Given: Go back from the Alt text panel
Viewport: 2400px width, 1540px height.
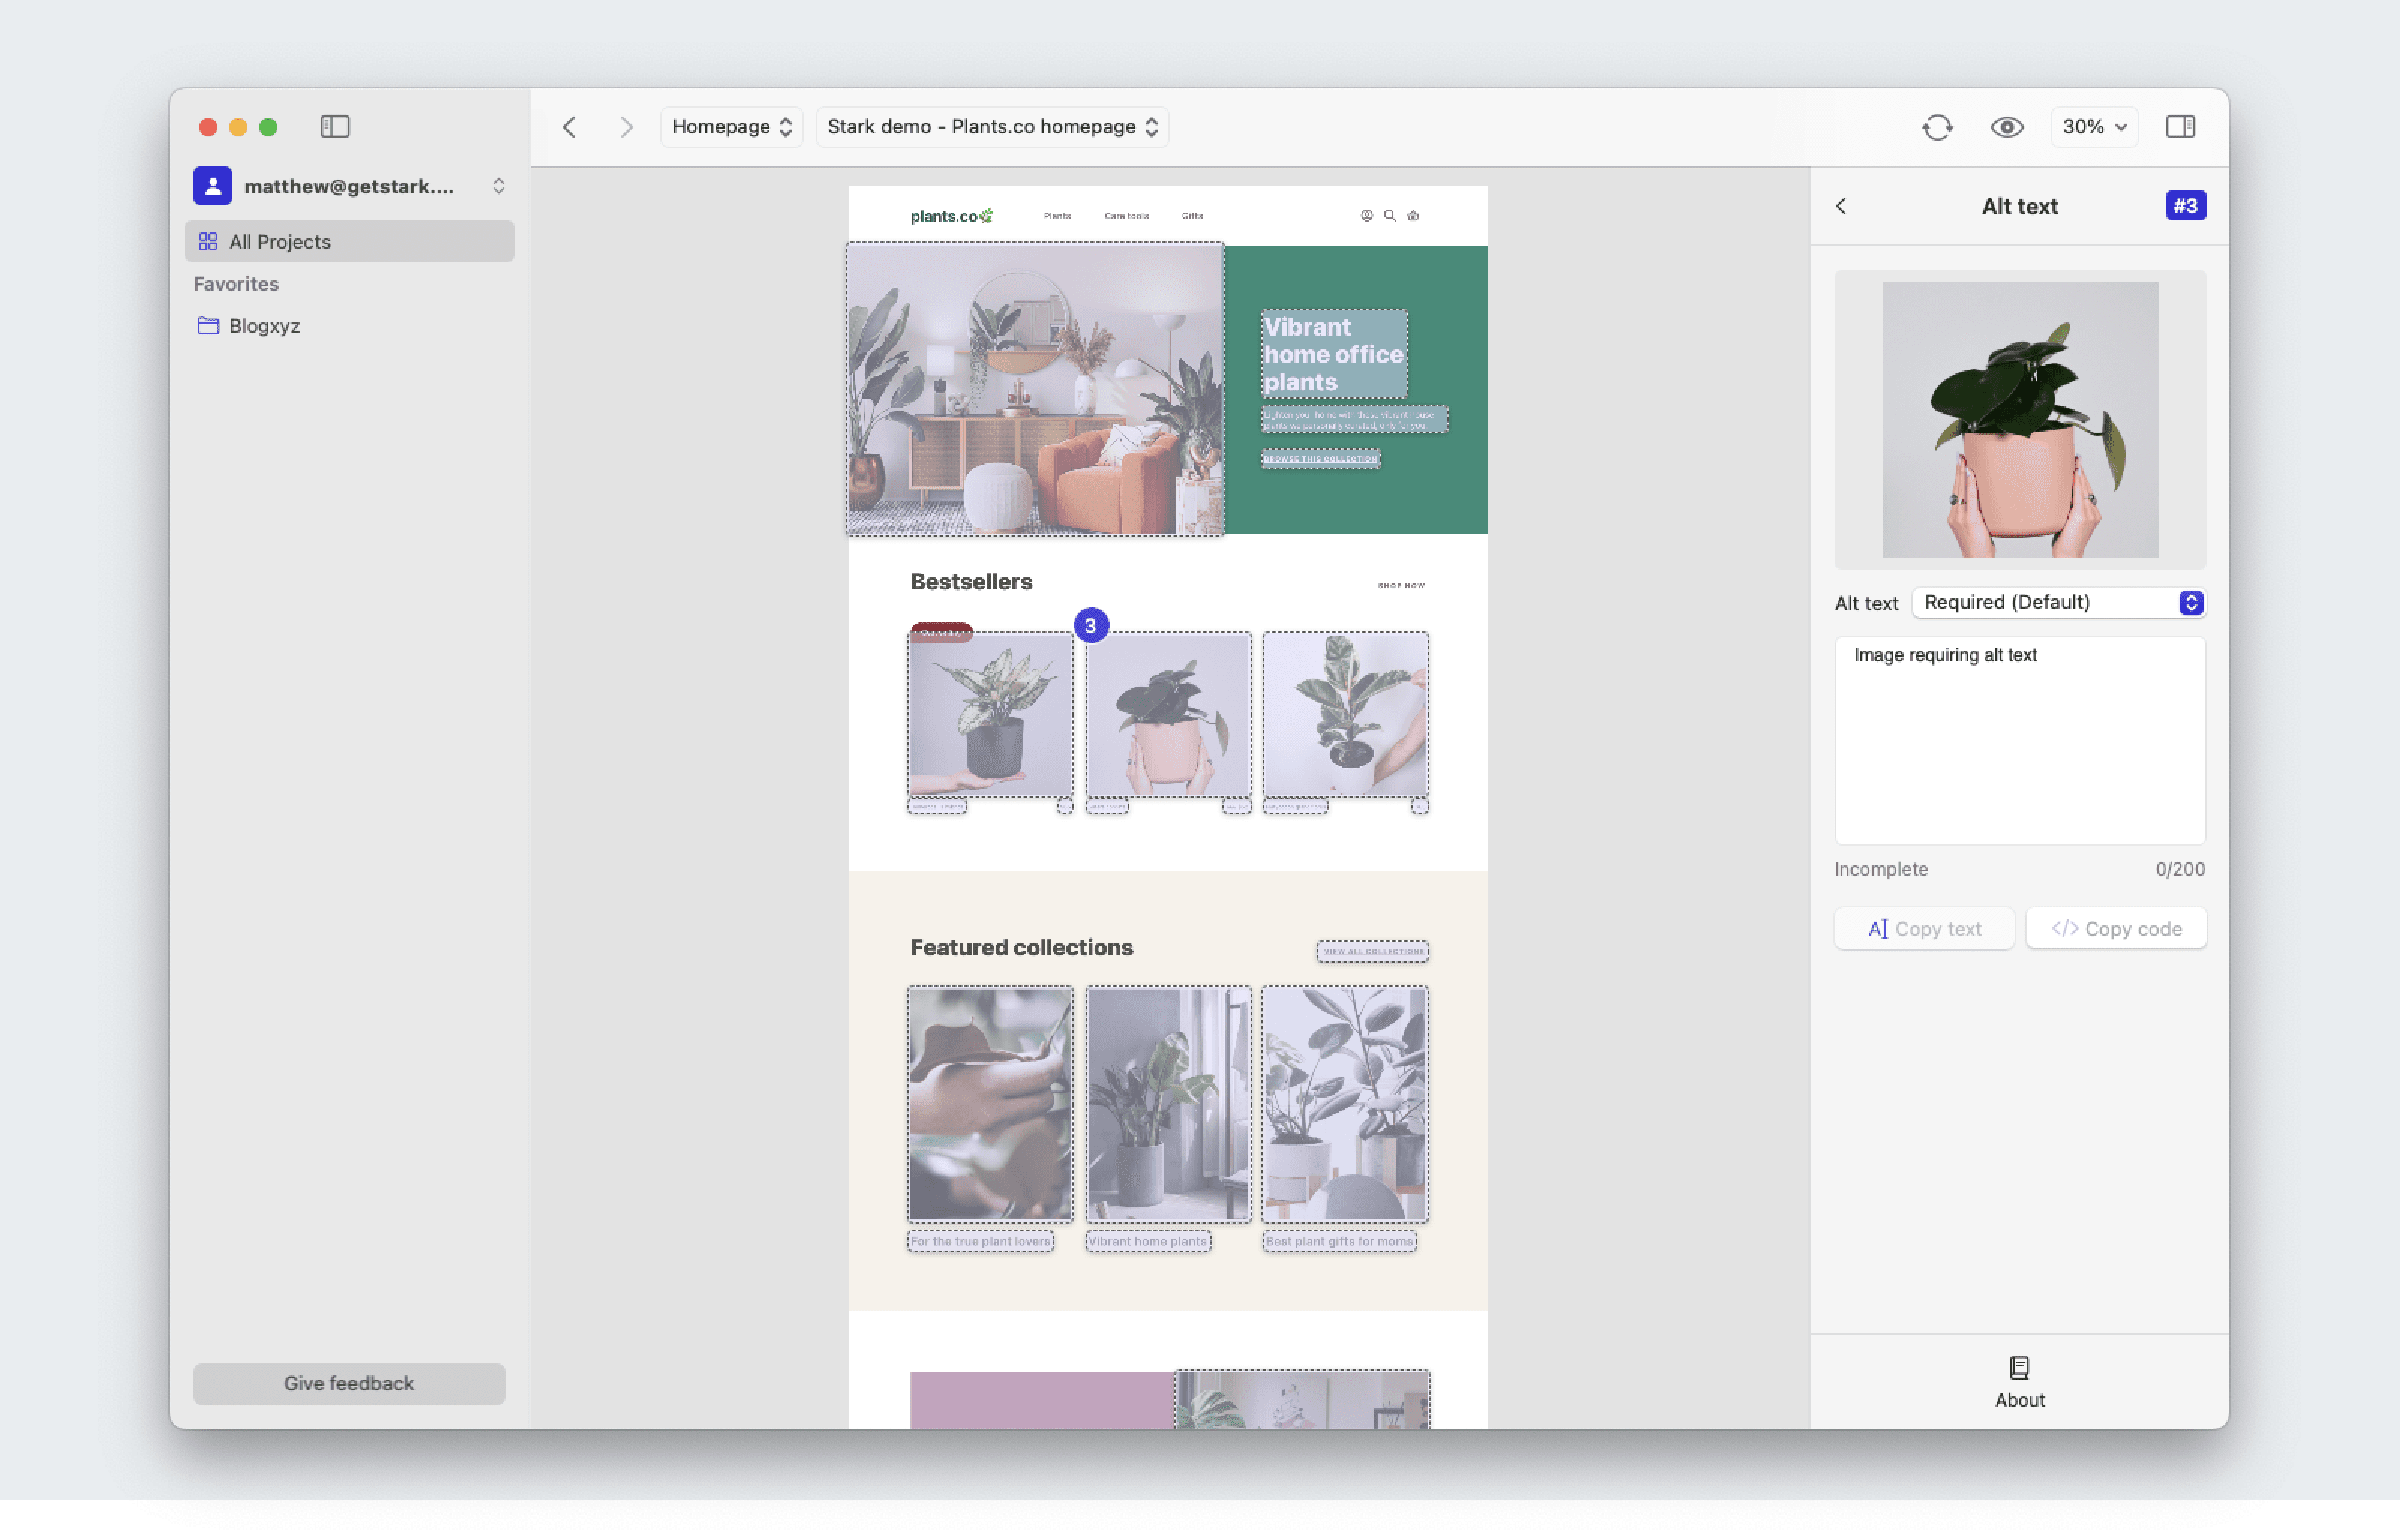Looking at the screenshot, I should (1841, 207).
